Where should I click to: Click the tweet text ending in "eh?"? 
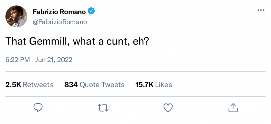tap(77, 42)
